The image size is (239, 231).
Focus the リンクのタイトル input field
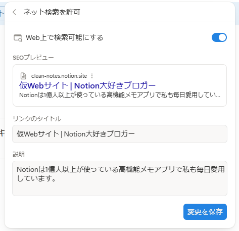120,134
